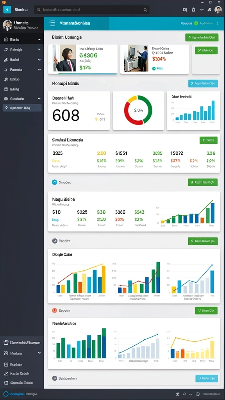Toggle the gray circle beside Ssobaantom

[54, 378]
